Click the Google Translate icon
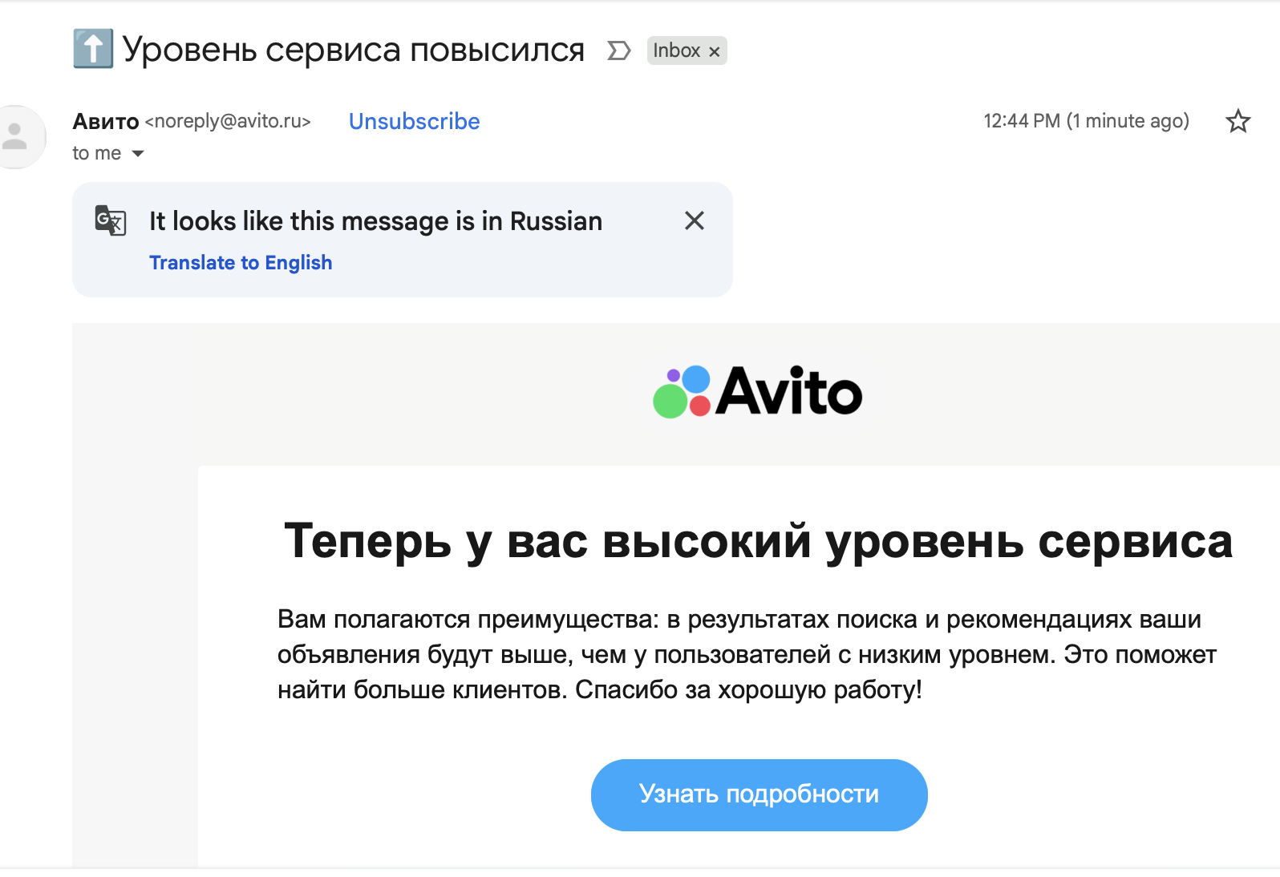 coord(111,220)
